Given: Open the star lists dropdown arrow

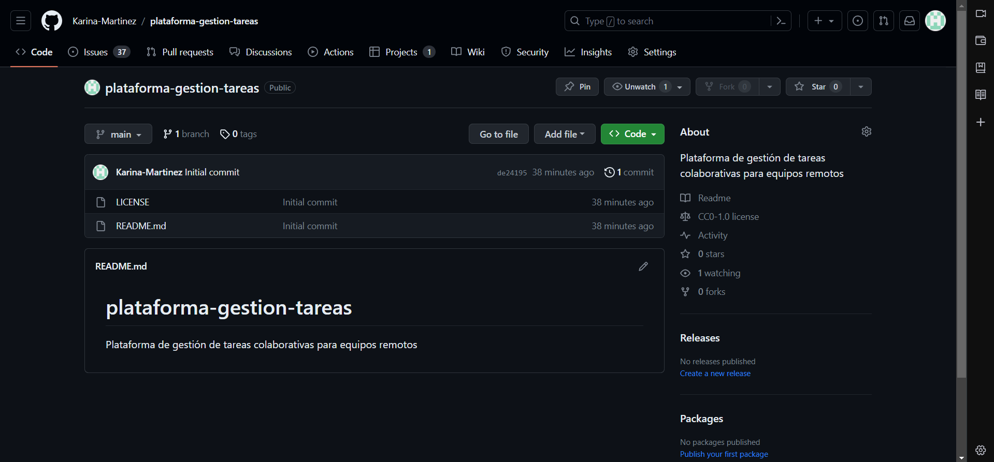Looking at the screenshot, I should click(x=861, y=87).
